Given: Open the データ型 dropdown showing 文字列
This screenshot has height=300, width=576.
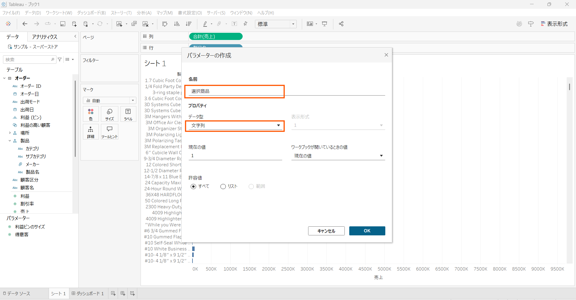Looking at the screenshot, I should coord(235,126).
